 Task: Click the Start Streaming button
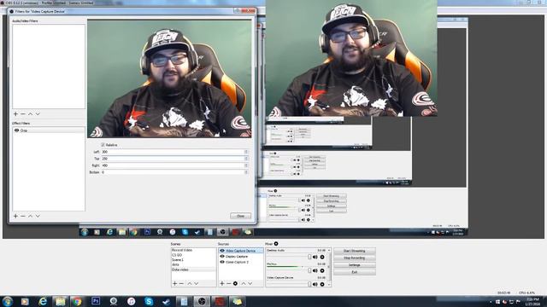pos(355,251)
